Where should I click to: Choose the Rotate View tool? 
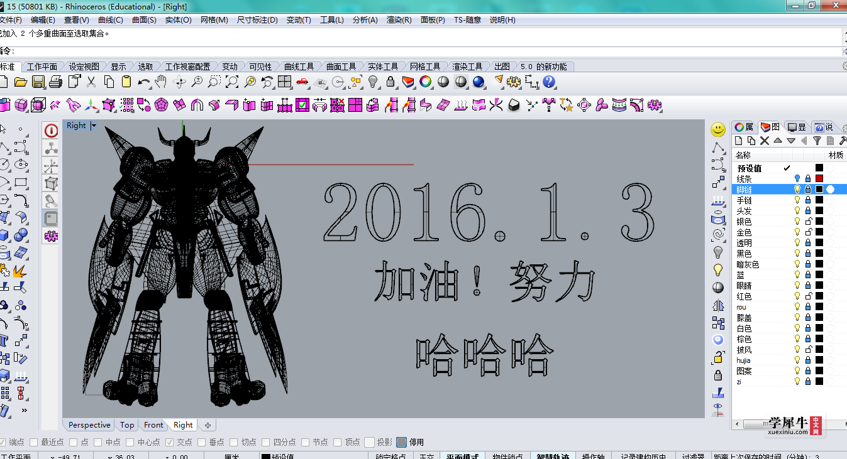pos(179,82)
